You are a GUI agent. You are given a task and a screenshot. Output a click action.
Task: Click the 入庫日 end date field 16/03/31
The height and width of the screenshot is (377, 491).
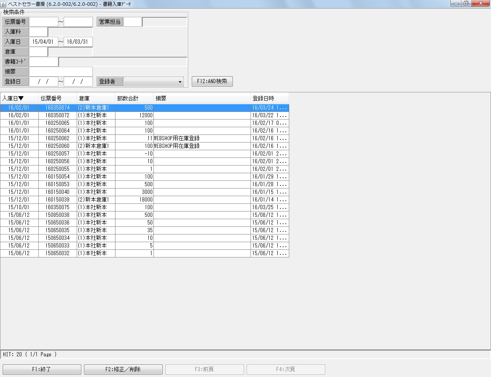(78, 42)
